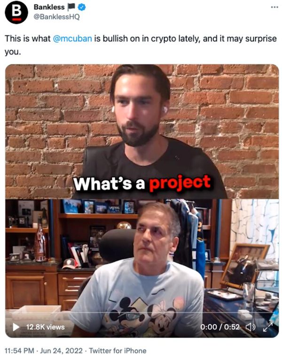Click the Bankless display name
Screen dimensions: 282x355
(49, 7)
